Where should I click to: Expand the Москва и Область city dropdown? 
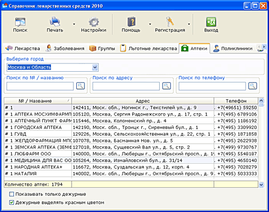[95, 67]
